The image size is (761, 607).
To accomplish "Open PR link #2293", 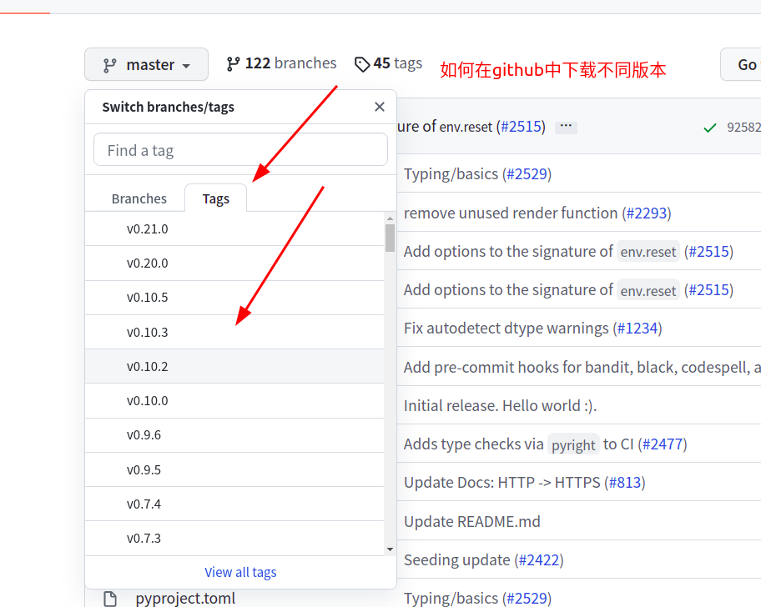I will coord(647,213).
